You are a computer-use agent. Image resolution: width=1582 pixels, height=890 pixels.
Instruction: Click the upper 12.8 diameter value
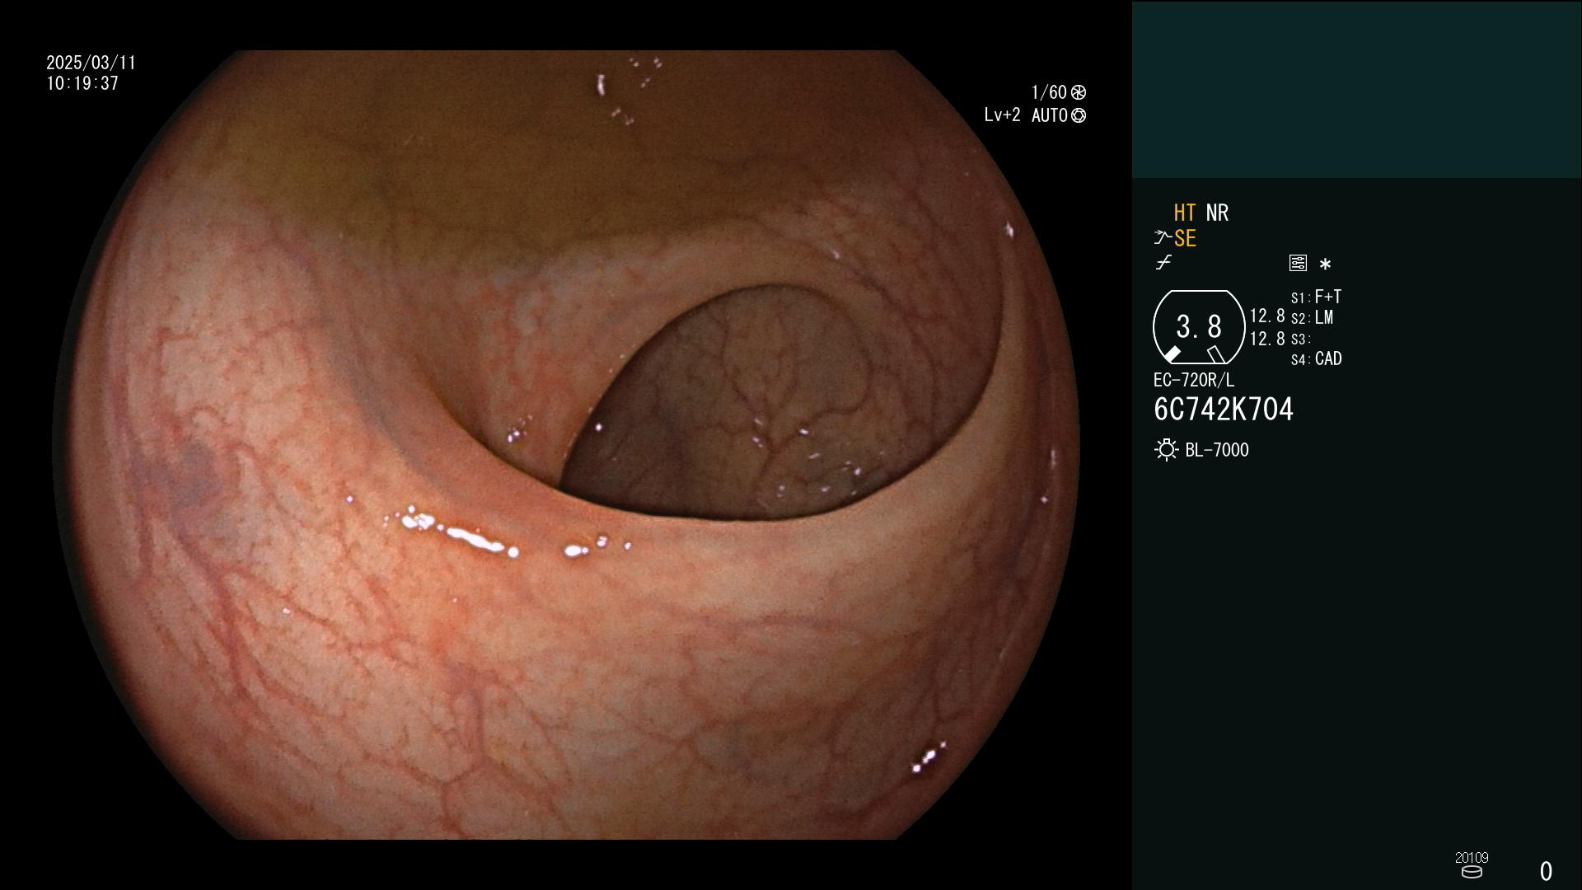coord(1267,316)
